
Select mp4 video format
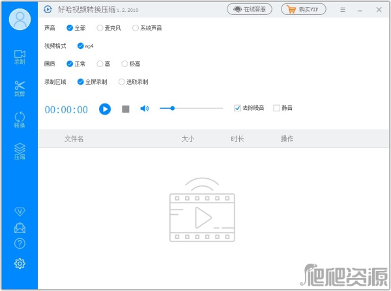pos(85,46)
